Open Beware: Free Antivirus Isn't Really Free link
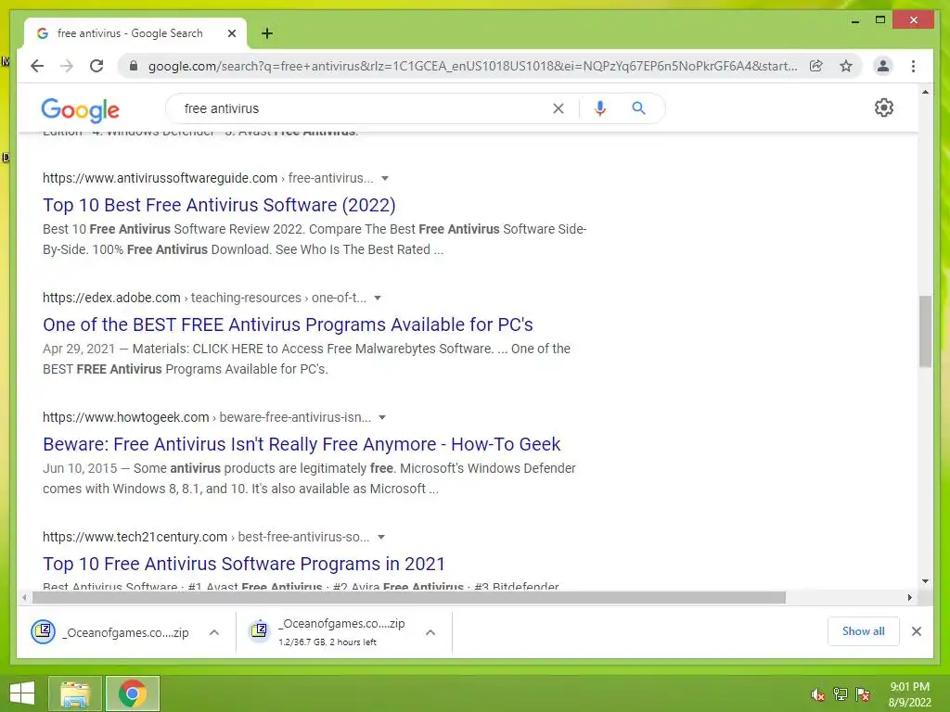This screenshot has width=950, height=712. 302,444
